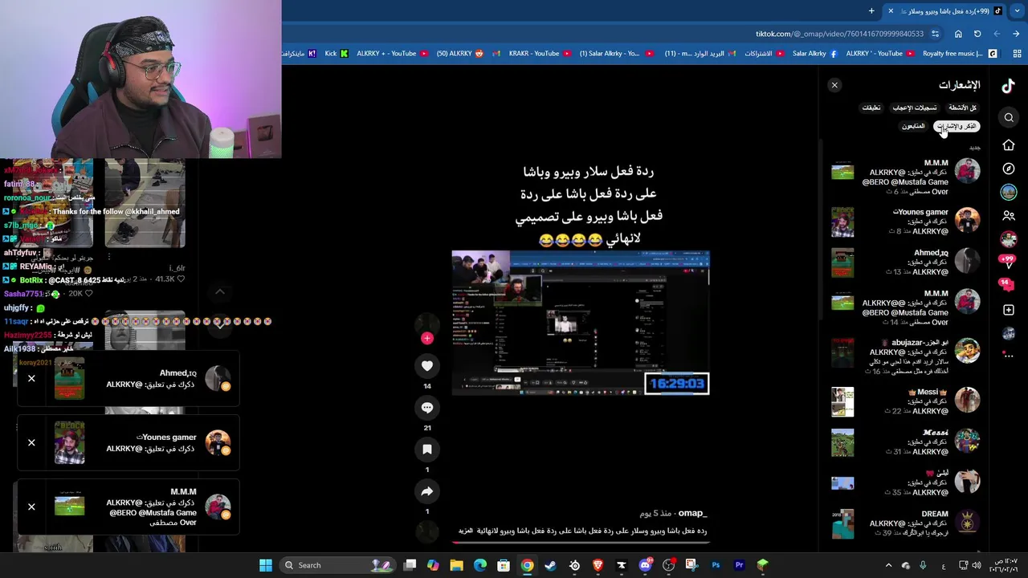Show hidden system tray icons chevron
The width and height of the screenshot is (1028, 578).
(888, 565)
